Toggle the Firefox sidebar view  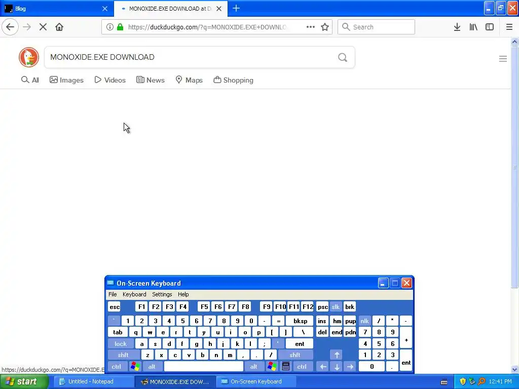coord(490,27)
